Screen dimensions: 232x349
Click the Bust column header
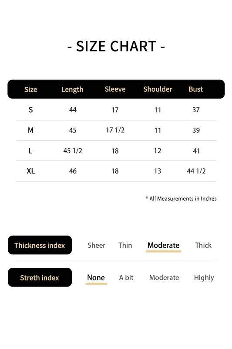click(x=195, y=89)
